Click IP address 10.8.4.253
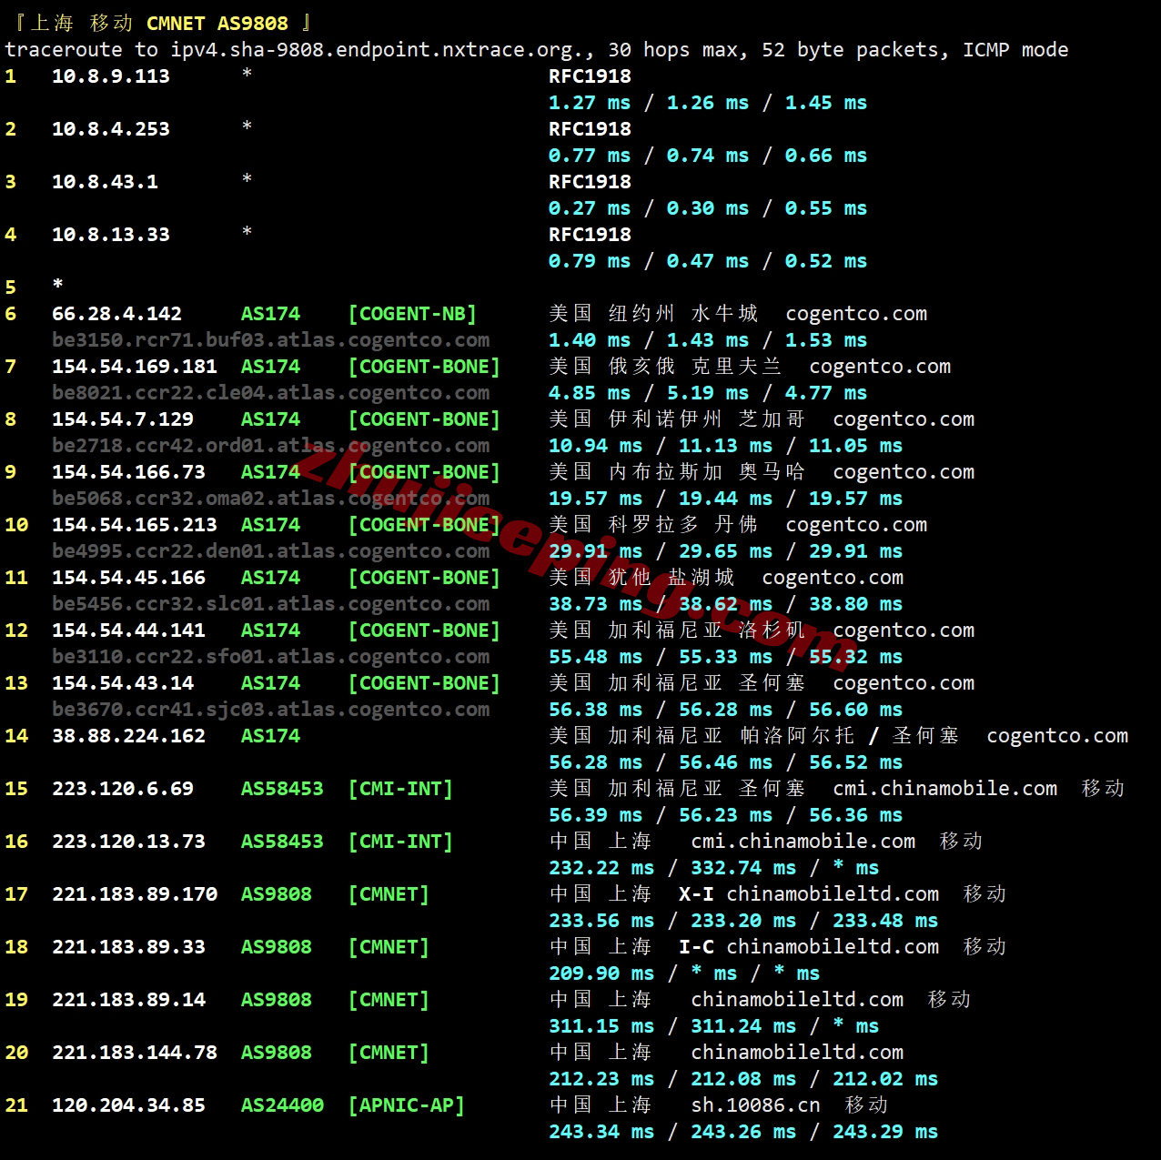 click(111, 129)
